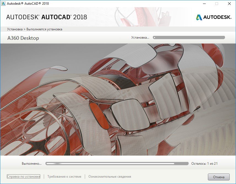236x184 pixels.
Task: Click the Autodesk triangle logo icon
Action: pyautogui.click(x=199, y=17)
